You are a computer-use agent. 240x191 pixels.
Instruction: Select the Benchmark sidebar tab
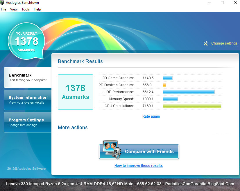(x=28, y=77)
